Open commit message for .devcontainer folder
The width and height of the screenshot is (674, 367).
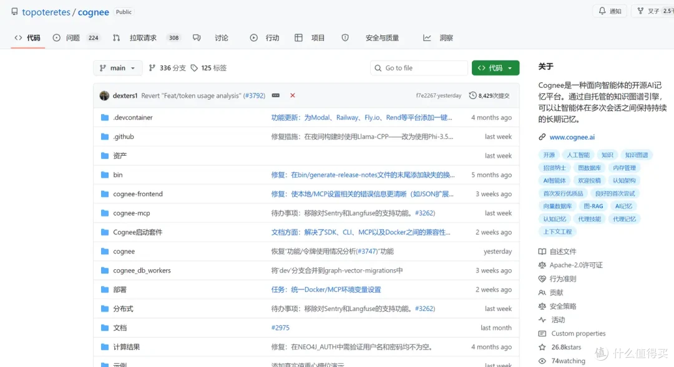coord(361,117)
